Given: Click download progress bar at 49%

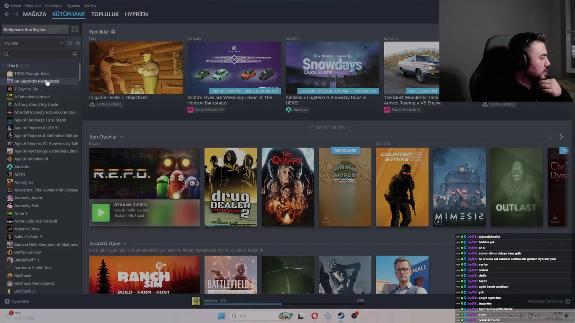Looking at the screenshot, I should (x=283, y=304).
